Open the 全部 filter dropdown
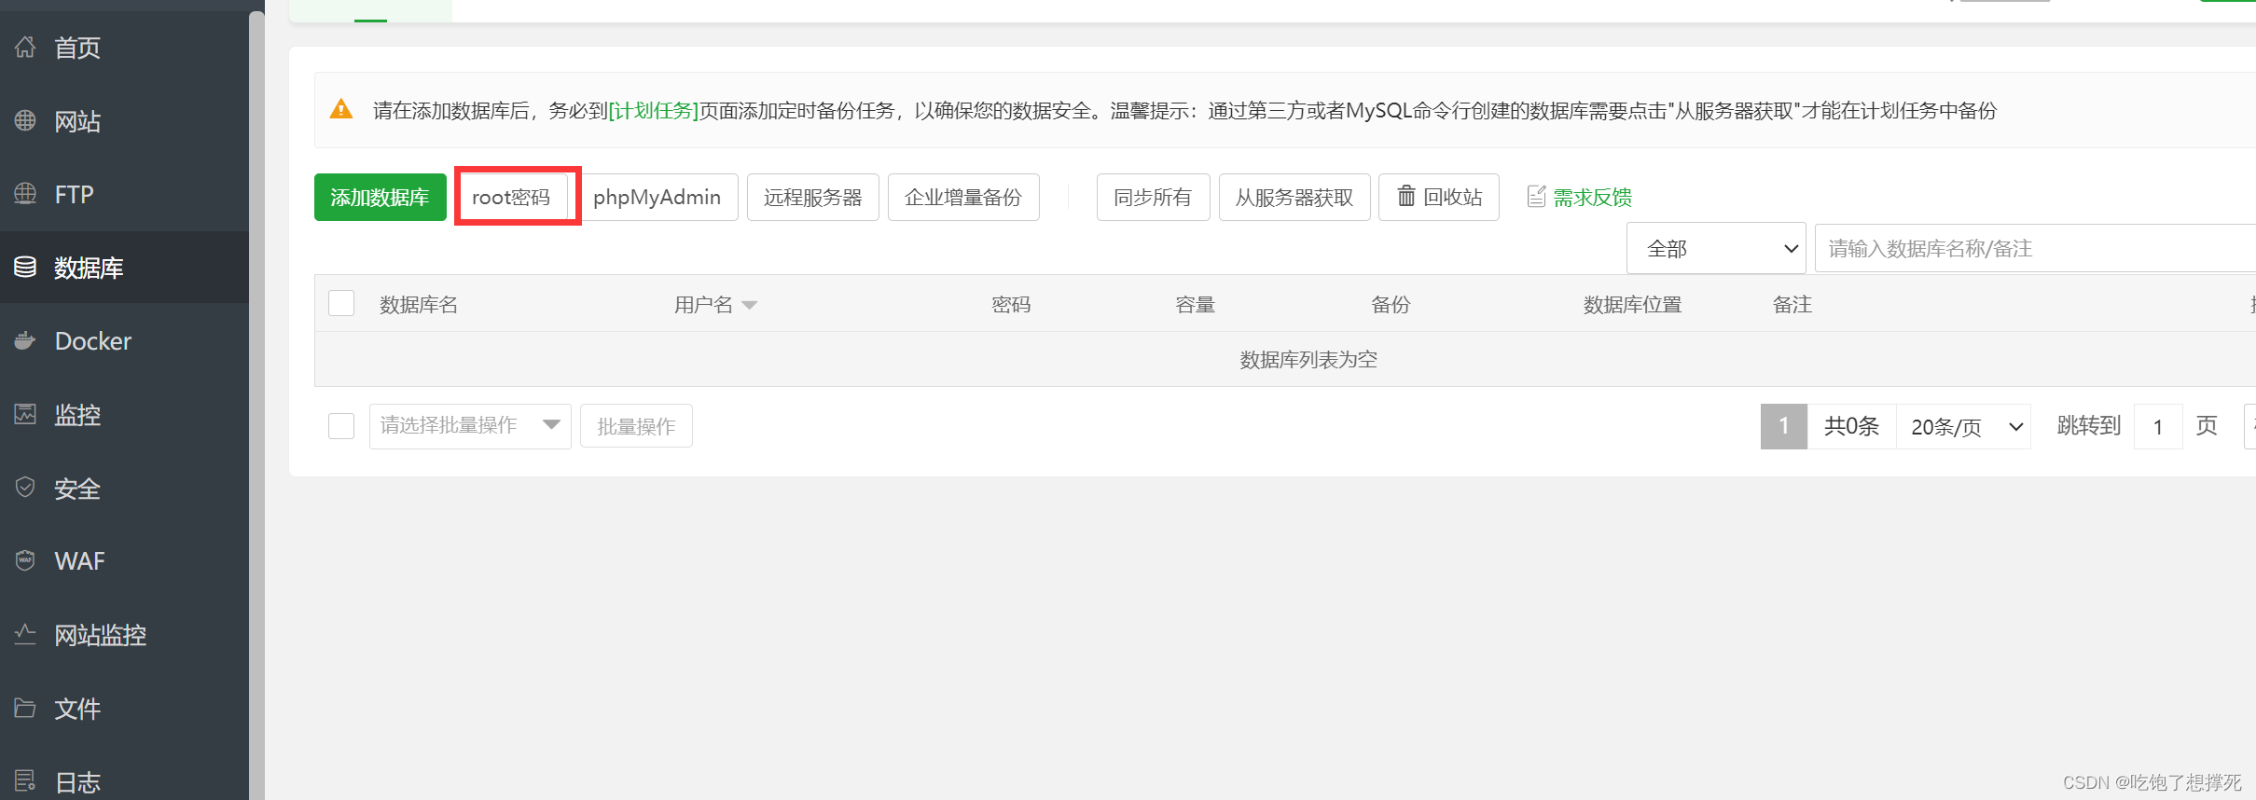 pyautogui.click(x=1716, y=249)
